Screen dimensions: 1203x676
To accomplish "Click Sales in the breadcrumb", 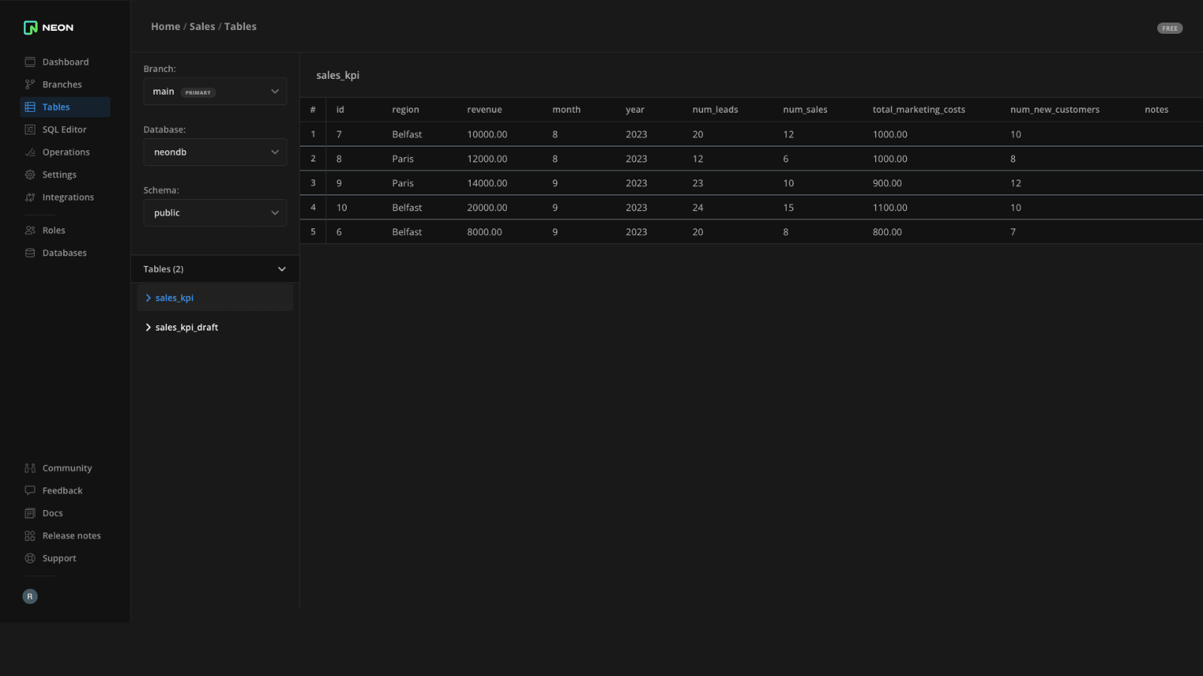I will (x=202, y=26).
